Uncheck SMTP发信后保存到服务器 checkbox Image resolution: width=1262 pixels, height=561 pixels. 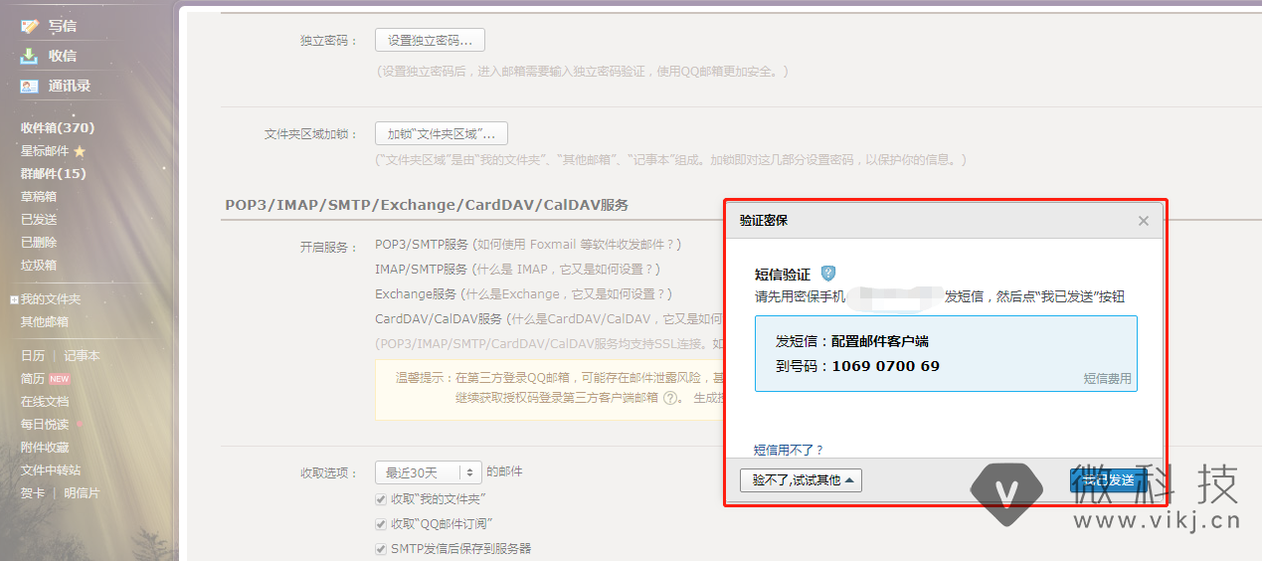(381, 549)
